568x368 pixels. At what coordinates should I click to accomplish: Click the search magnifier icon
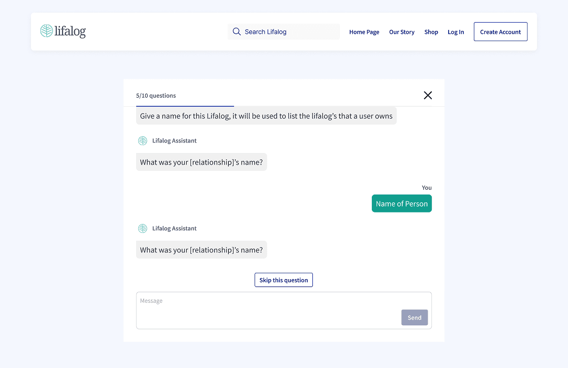[x=237, y=32]
